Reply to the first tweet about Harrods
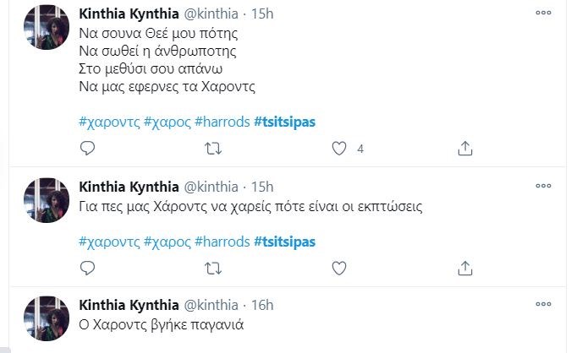 pyautogui.click(x=86, y=149)
